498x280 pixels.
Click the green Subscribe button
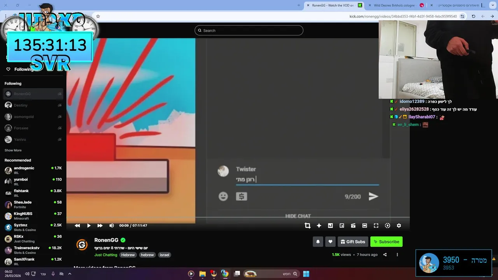point(386,241)
